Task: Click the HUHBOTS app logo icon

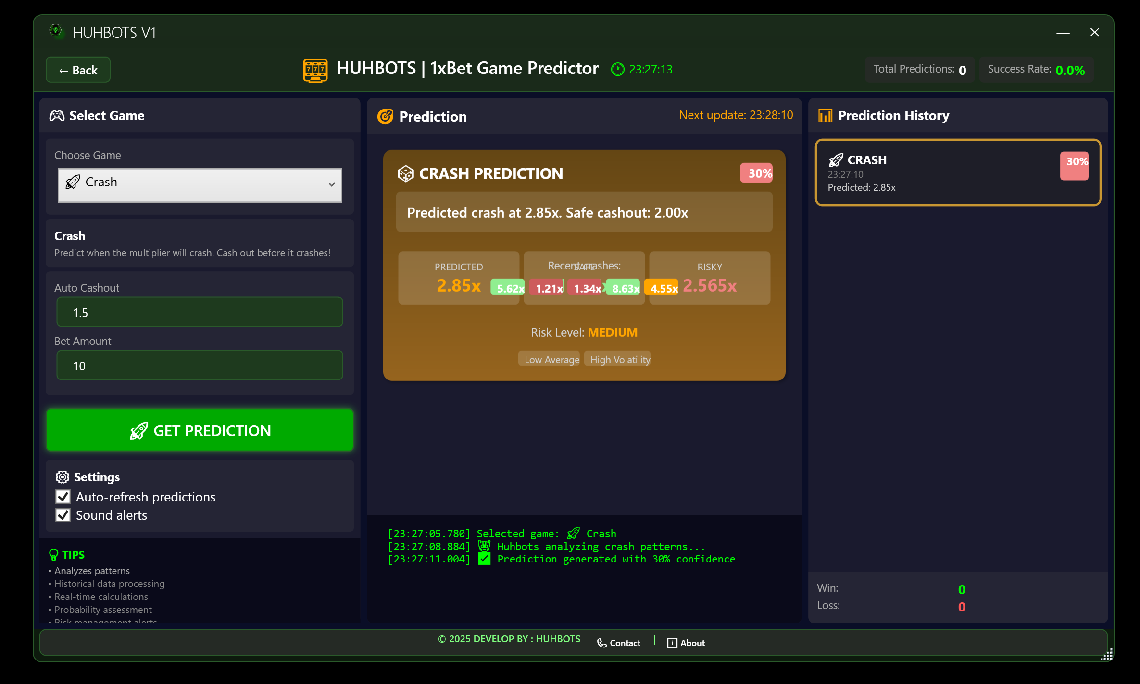Action: [56, 32]
